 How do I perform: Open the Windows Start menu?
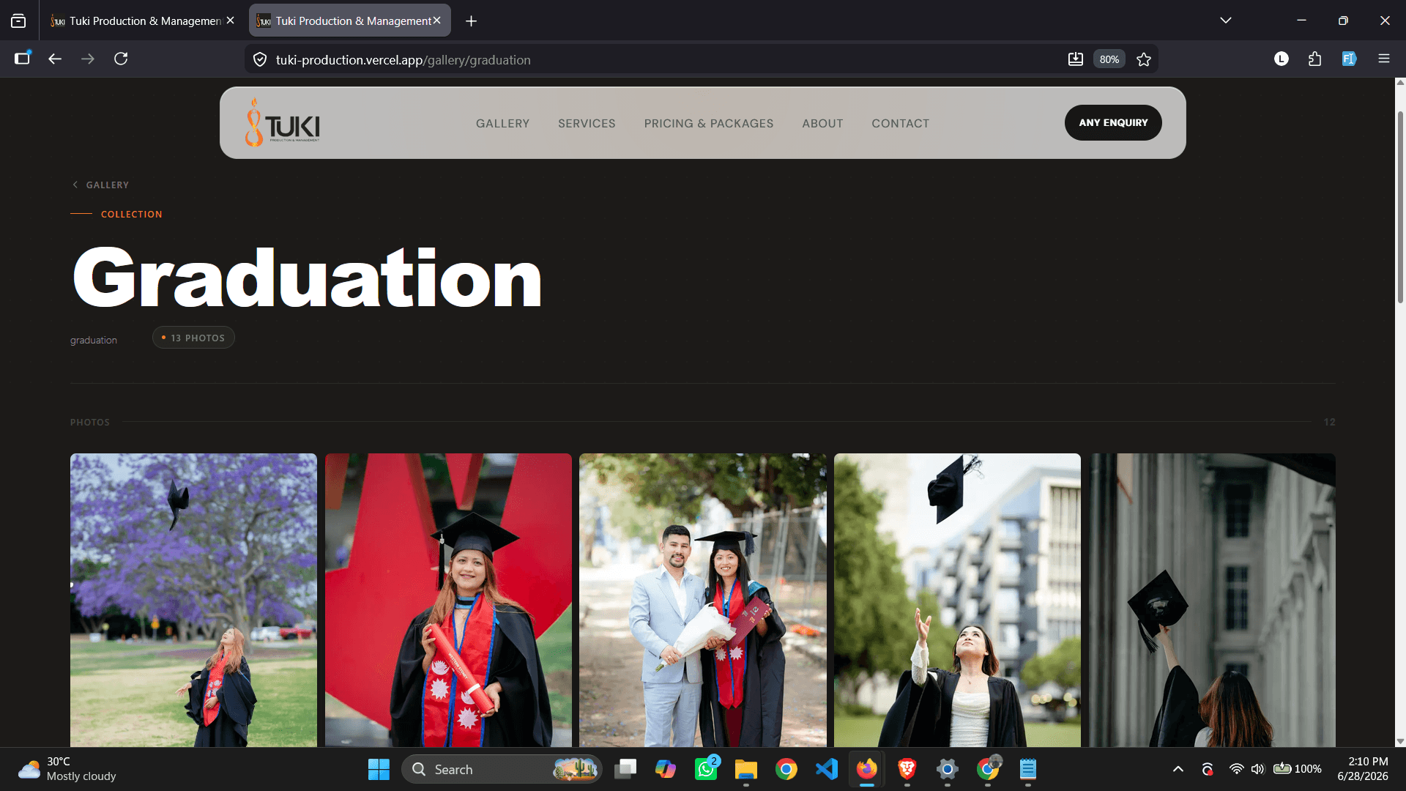(x=379, y=769)
